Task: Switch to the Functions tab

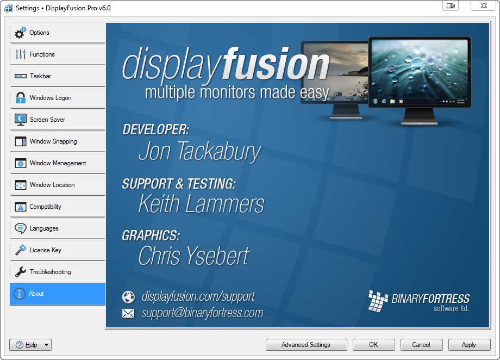Action: [58, 54]
